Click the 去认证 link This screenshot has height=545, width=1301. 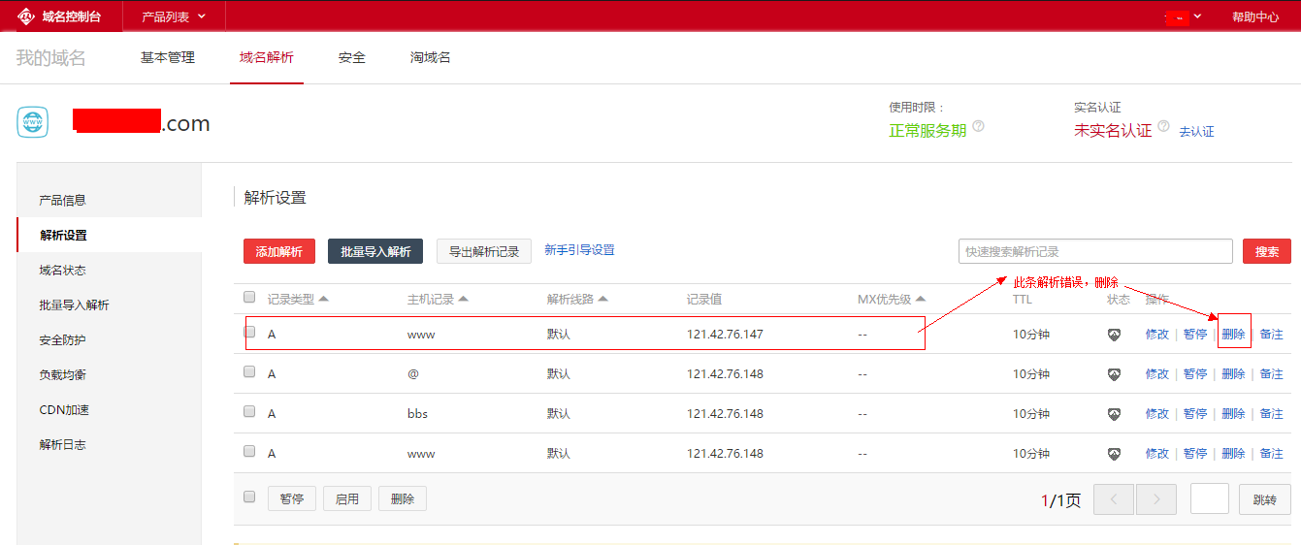[x=1196, y=131]
